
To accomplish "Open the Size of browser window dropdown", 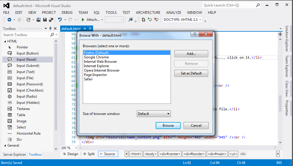I will [x=154, y=114].
